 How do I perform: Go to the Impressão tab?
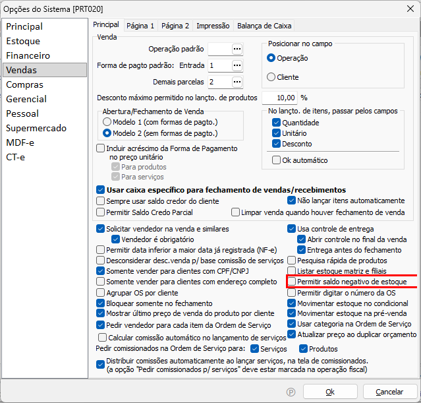(x=213, y=26)
